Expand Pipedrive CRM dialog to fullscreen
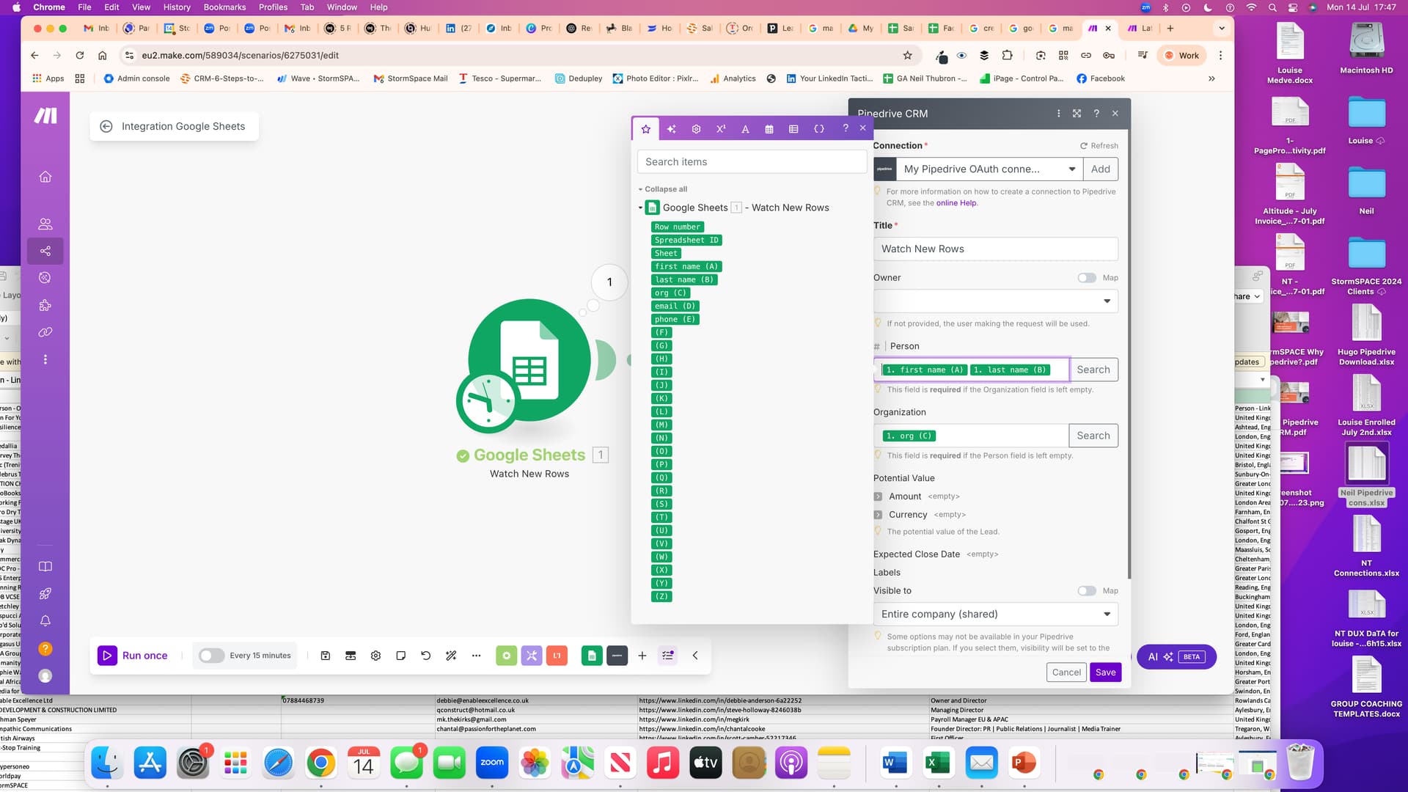1408x792 pixels. tap(1077, 114)
